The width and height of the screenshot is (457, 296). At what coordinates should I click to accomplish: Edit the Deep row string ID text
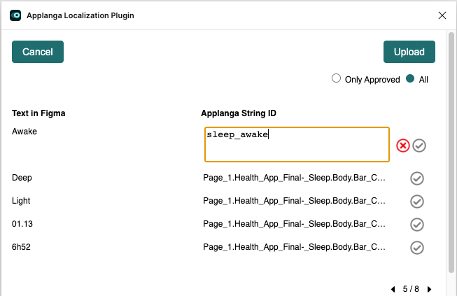click(294, 178)
